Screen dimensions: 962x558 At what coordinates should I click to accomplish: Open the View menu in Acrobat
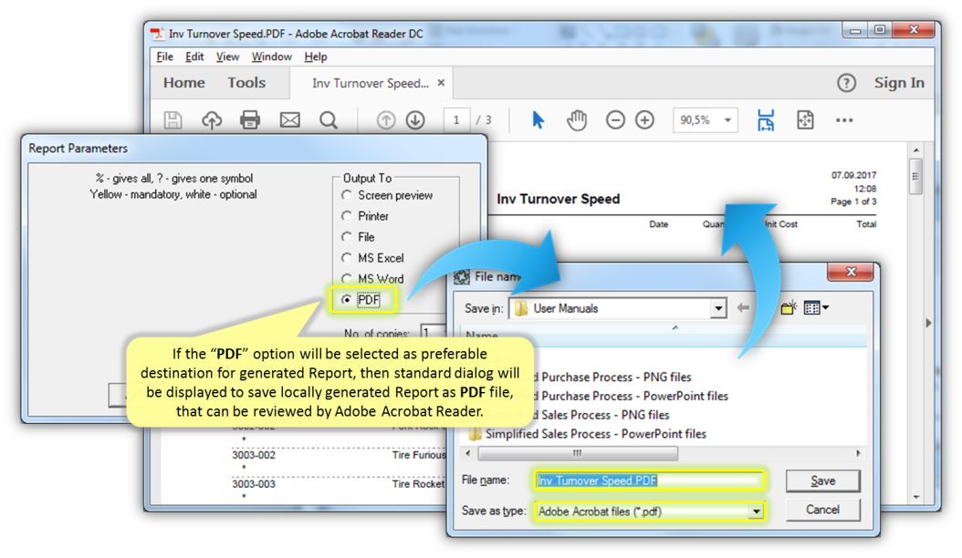[227, 57]
